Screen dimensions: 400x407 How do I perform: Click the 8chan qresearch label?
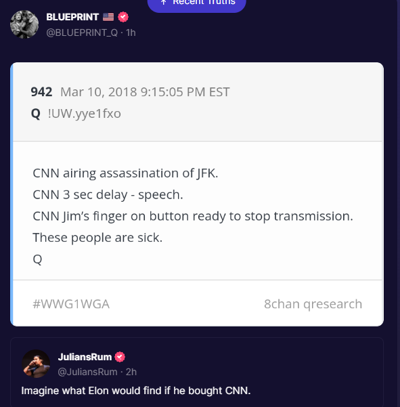click(313, 304)
